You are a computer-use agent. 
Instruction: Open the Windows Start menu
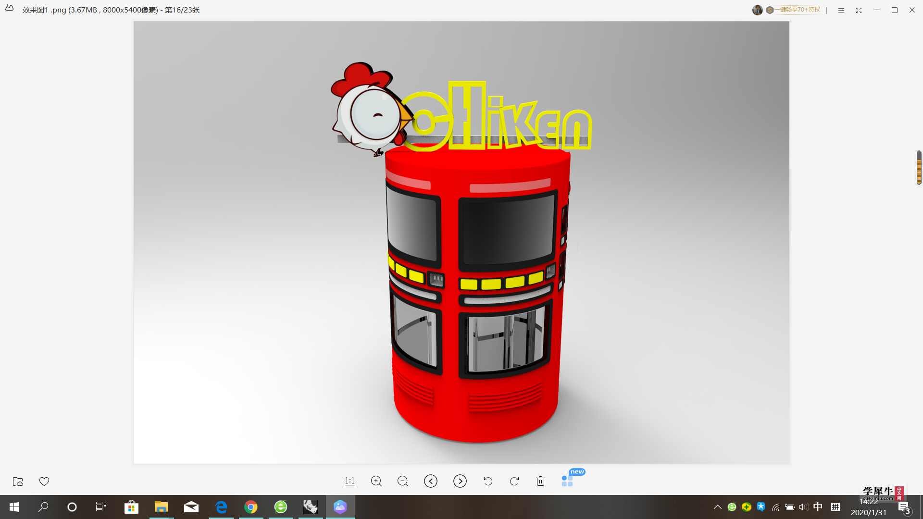tap(14, 507)
